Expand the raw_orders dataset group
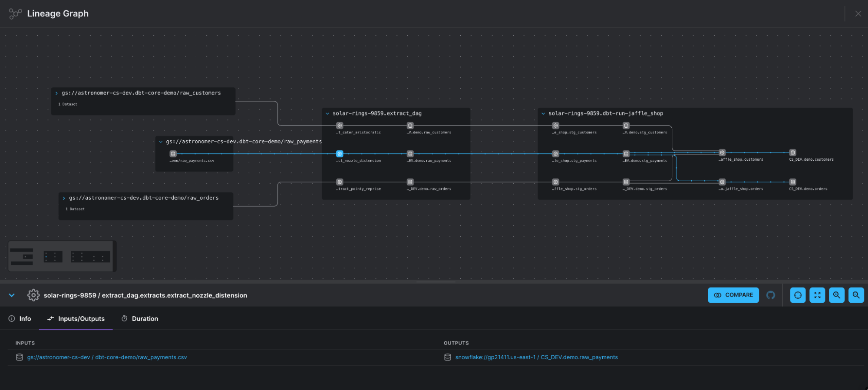Viewport: 868px width, 390px height. pos(64,198)
